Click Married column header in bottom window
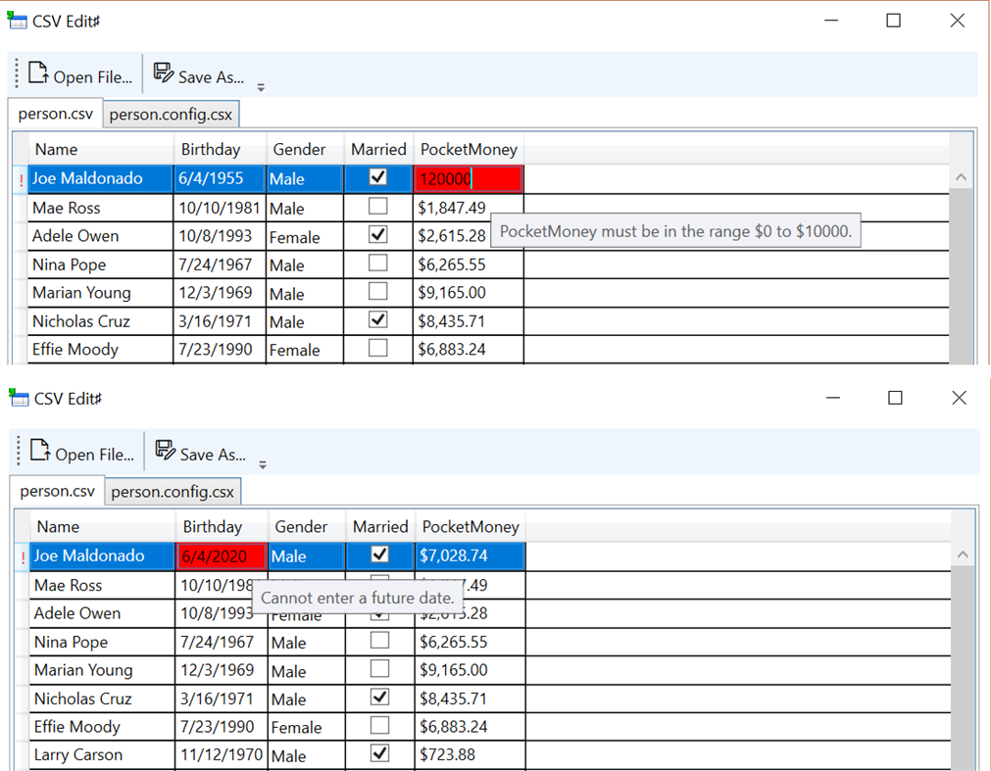Viewport: 991px width, 771px height. coord(380,527)
